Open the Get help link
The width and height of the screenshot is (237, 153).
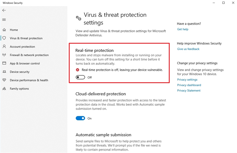(182, 29)
